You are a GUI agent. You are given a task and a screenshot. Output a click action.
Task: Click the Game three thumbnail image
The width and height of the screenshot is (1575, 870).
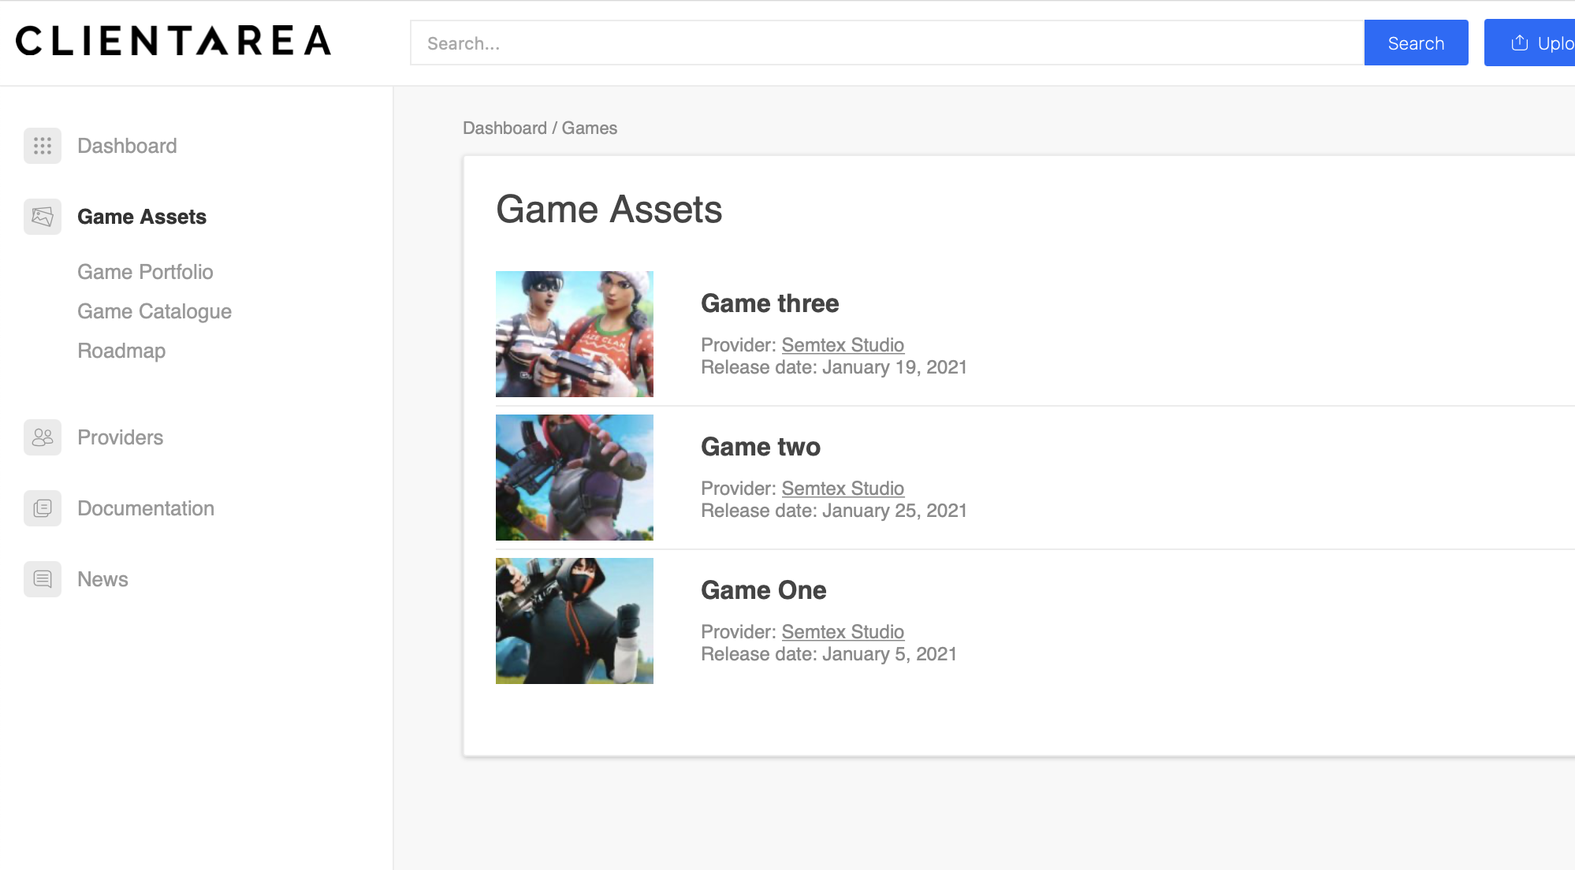[x=574, y=334]
